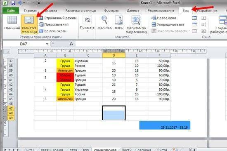Screen dimensions: 227x151
Task: Open the Name Box dropdown arrow
Action: pos(47,44)
